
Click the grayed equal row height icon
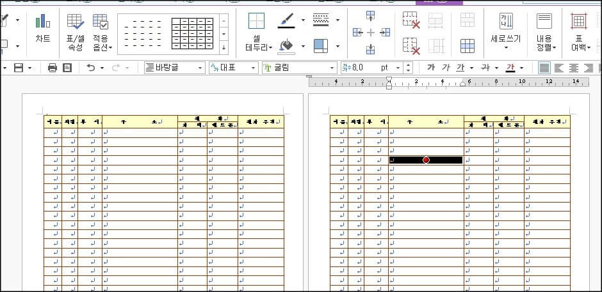tap(436, 20)
